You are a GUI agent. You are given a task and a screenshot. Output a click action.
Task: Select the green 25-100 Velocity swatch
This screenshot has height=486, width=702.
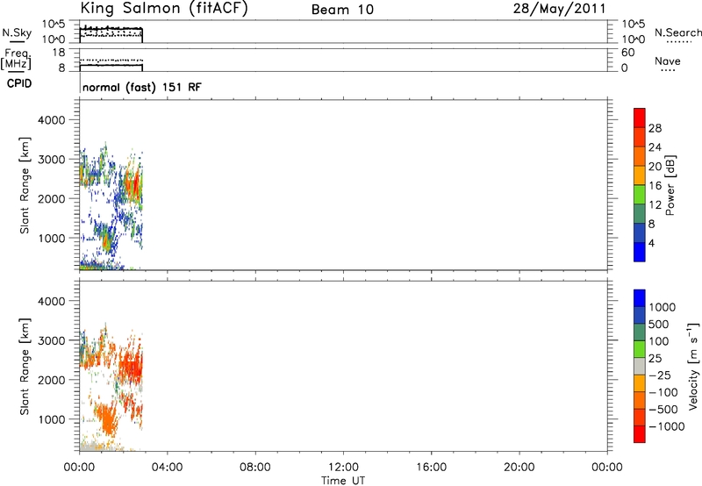coord(640,349)
